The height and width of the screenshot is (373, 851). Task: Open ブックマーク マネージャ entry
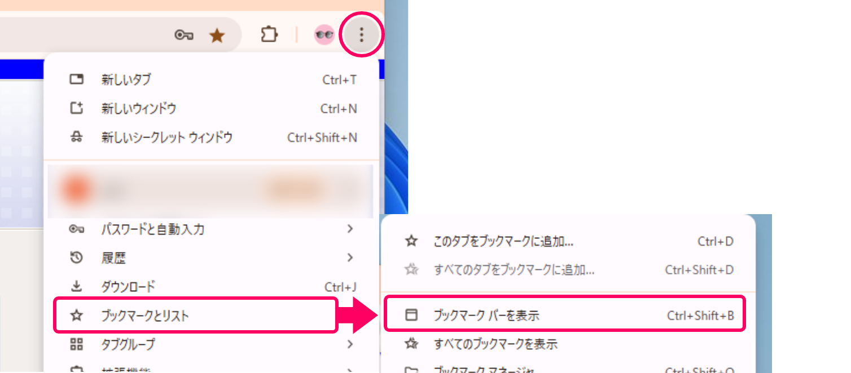coord(569,369)
